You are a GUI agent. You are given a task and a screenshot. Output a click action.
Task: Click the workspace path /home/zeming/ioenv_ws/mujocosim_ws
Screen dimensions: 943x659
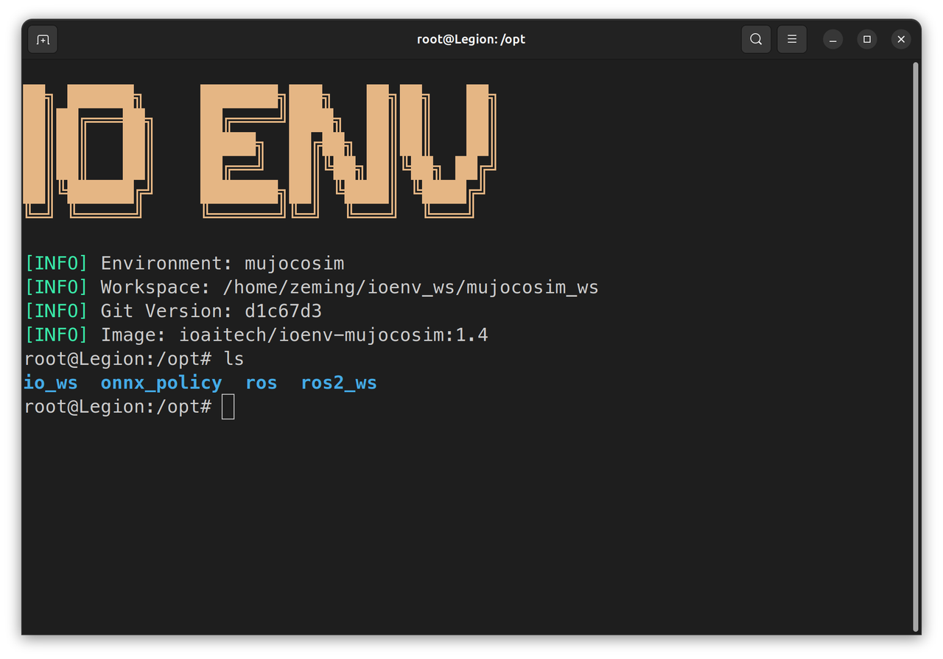point(410,287)
